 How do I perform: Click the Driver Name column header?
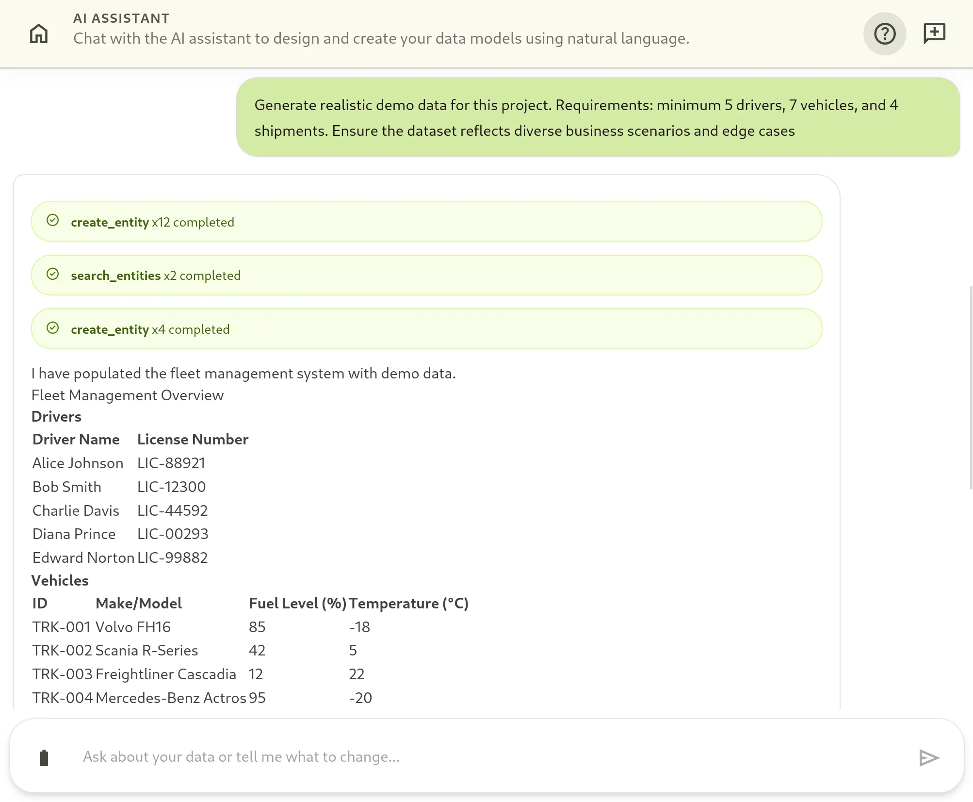tap(76, 439)
